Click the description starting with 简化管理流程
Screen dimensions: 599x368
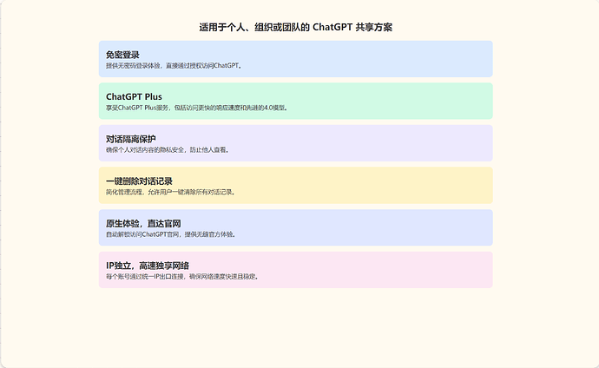[x=170, y=192]
